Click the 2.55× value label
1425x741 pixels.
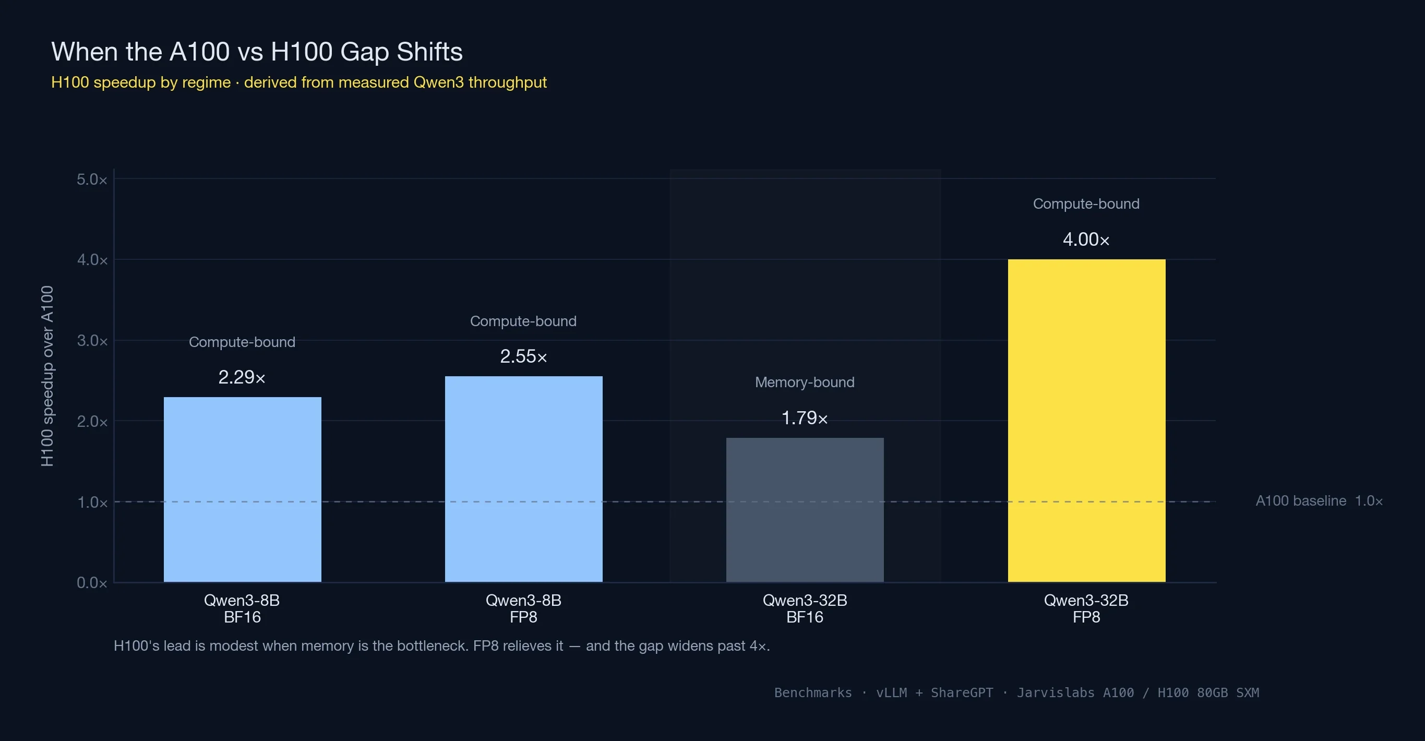523,356
